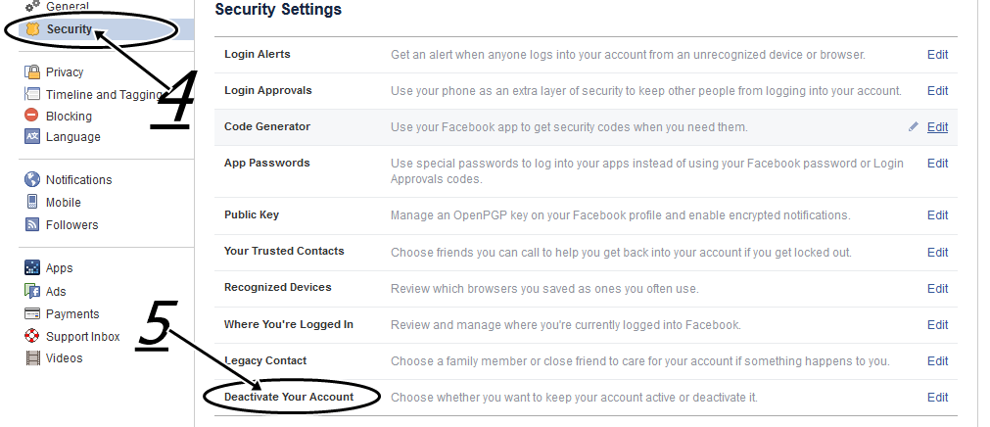
Task: Edit Login Approvals setting
Action: 937,90
